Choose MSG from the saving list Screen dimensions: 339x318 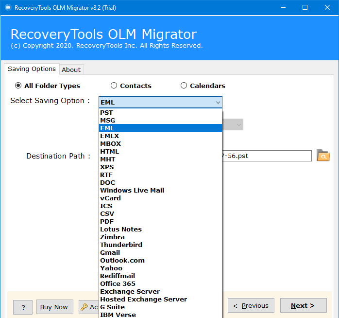(x=160, y=121)
